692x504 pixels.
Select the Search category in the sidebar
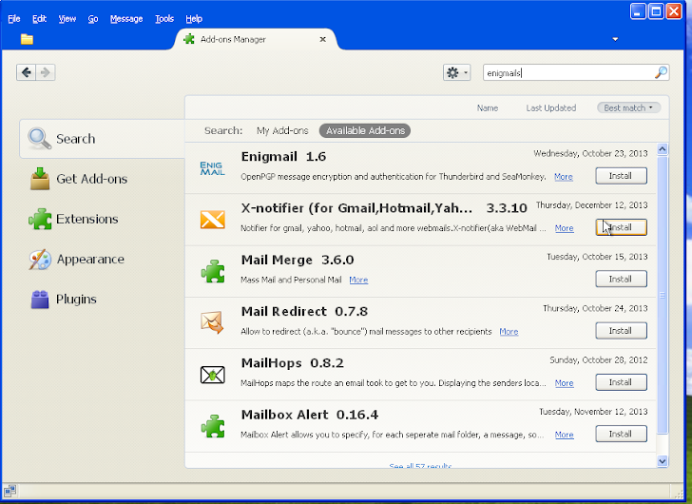(103, 139)
